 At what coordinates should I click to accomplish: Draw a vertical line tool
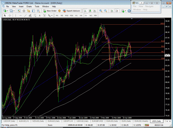(x=16, y=16)
